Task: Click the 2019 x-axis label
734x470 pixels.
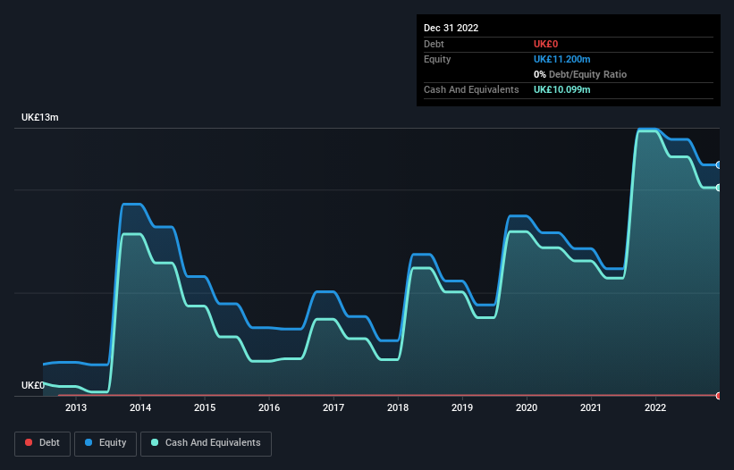Action: click(462, 407)
